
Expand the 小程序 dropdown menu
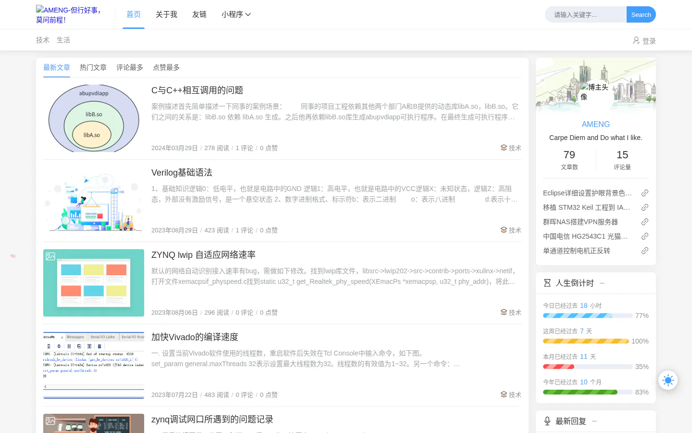pos(236,14)
